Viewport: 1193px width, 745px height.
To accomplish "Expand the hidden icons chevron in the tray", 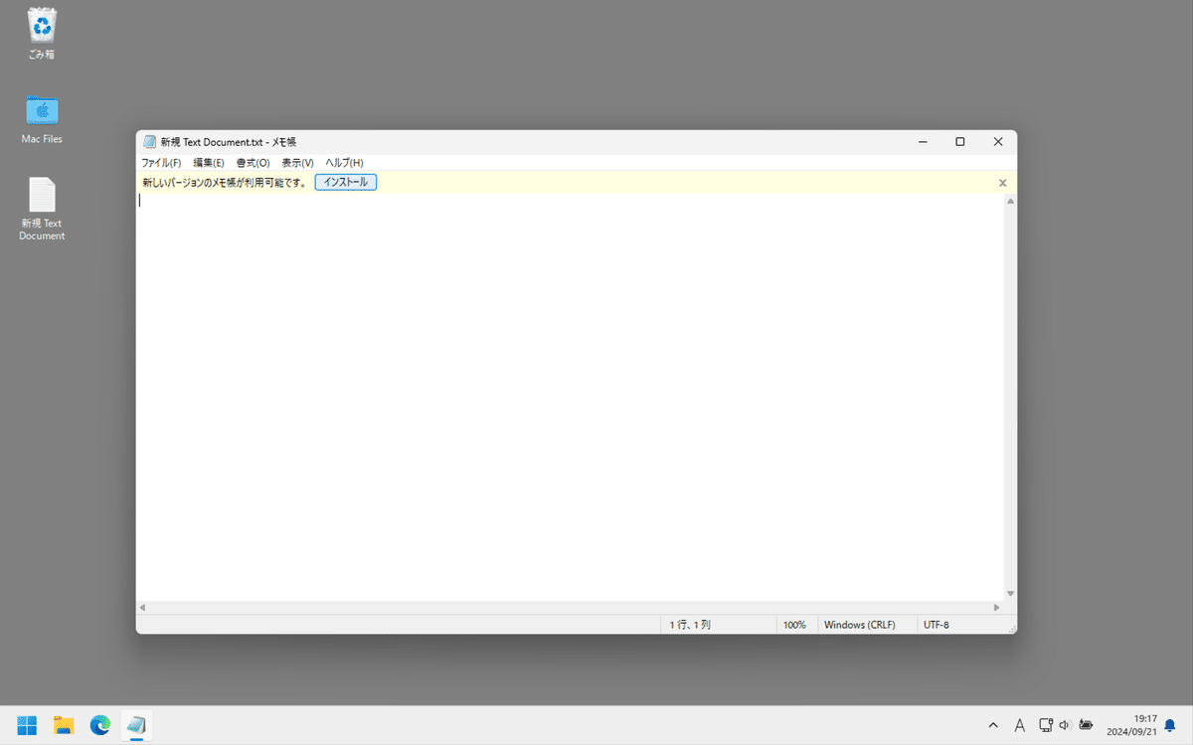I will click(x=993, y=725).
